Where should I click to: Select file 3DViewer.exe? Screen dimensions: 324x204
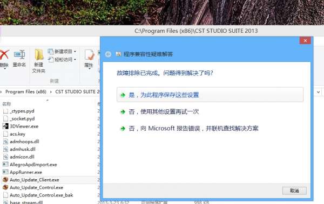[24, 126]
